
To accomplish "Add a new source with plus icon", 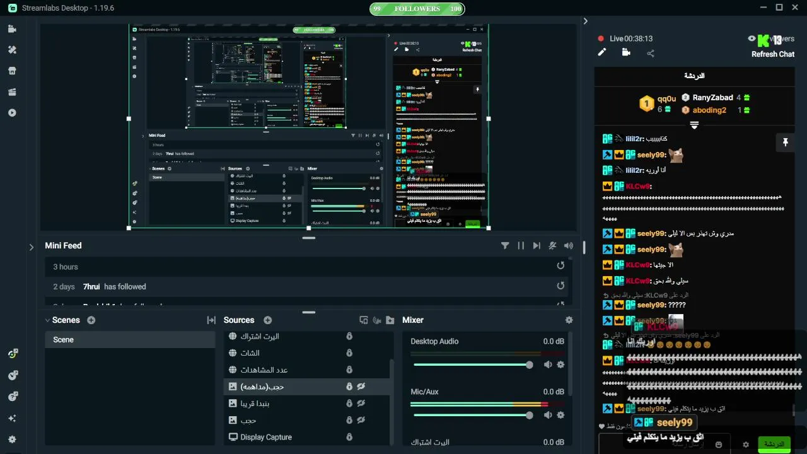I will tap(267, 320).
